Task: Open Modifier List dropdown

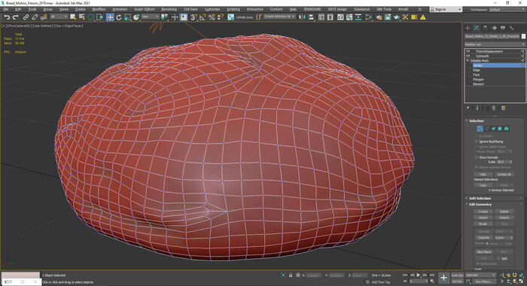Action: [x=495, y=44]
